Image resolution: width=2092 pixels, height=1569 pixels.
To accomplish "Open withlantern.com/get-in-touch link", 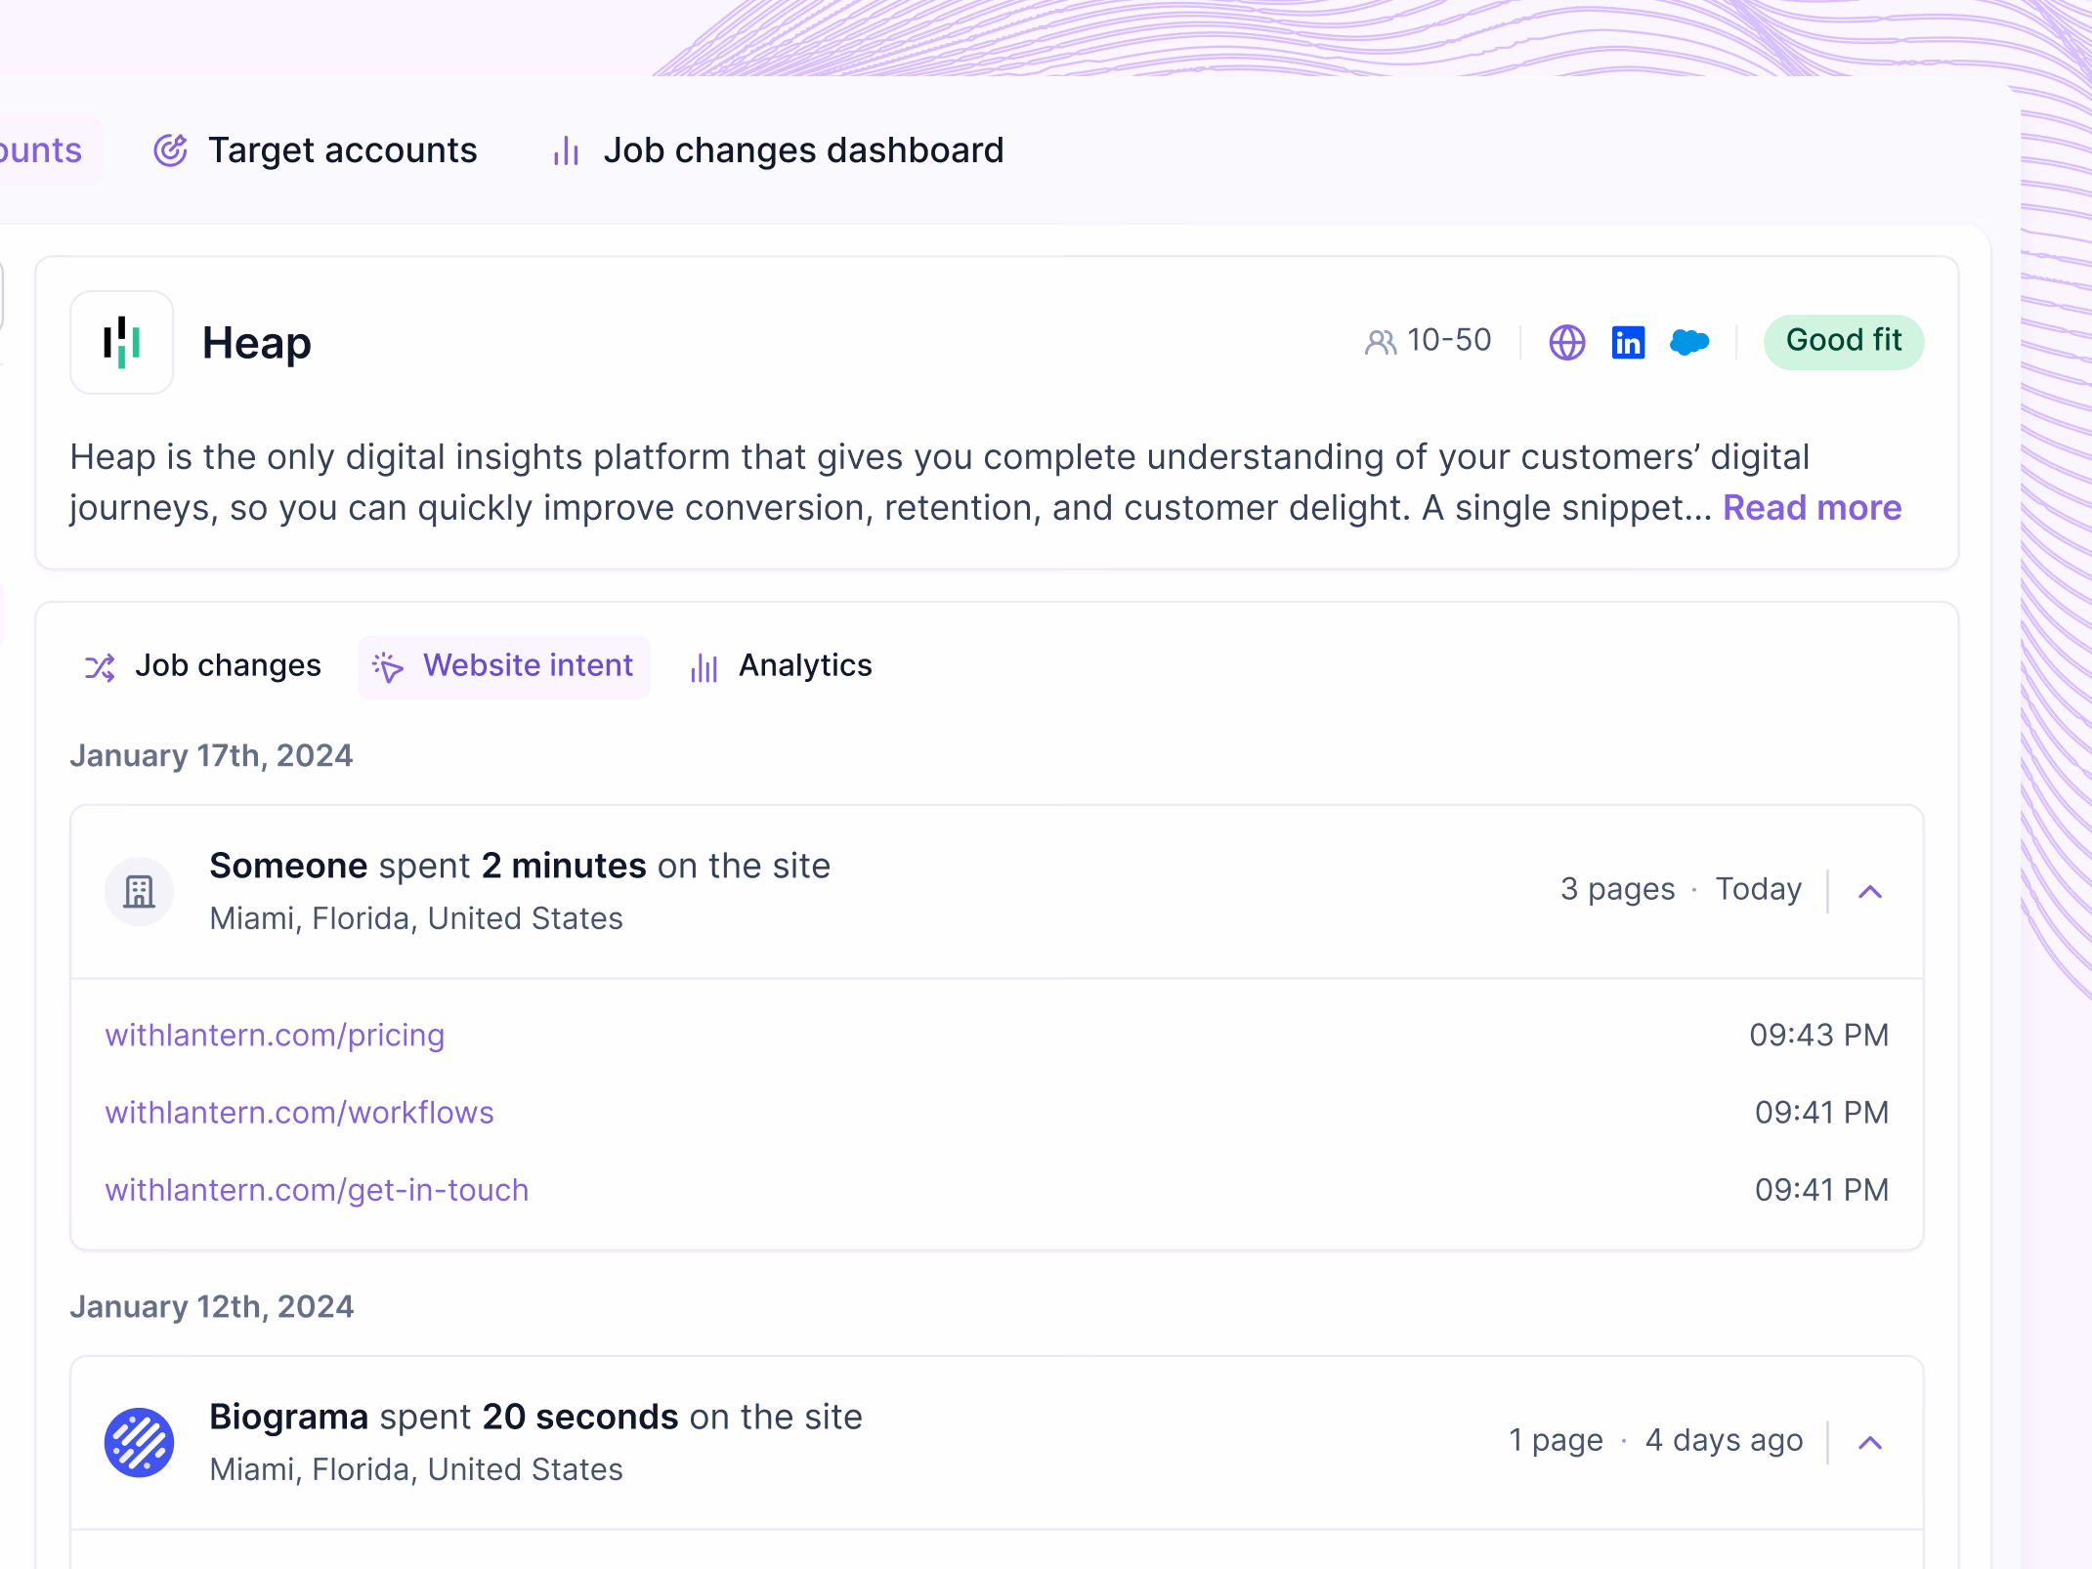I will click(x=317, y=1190).
